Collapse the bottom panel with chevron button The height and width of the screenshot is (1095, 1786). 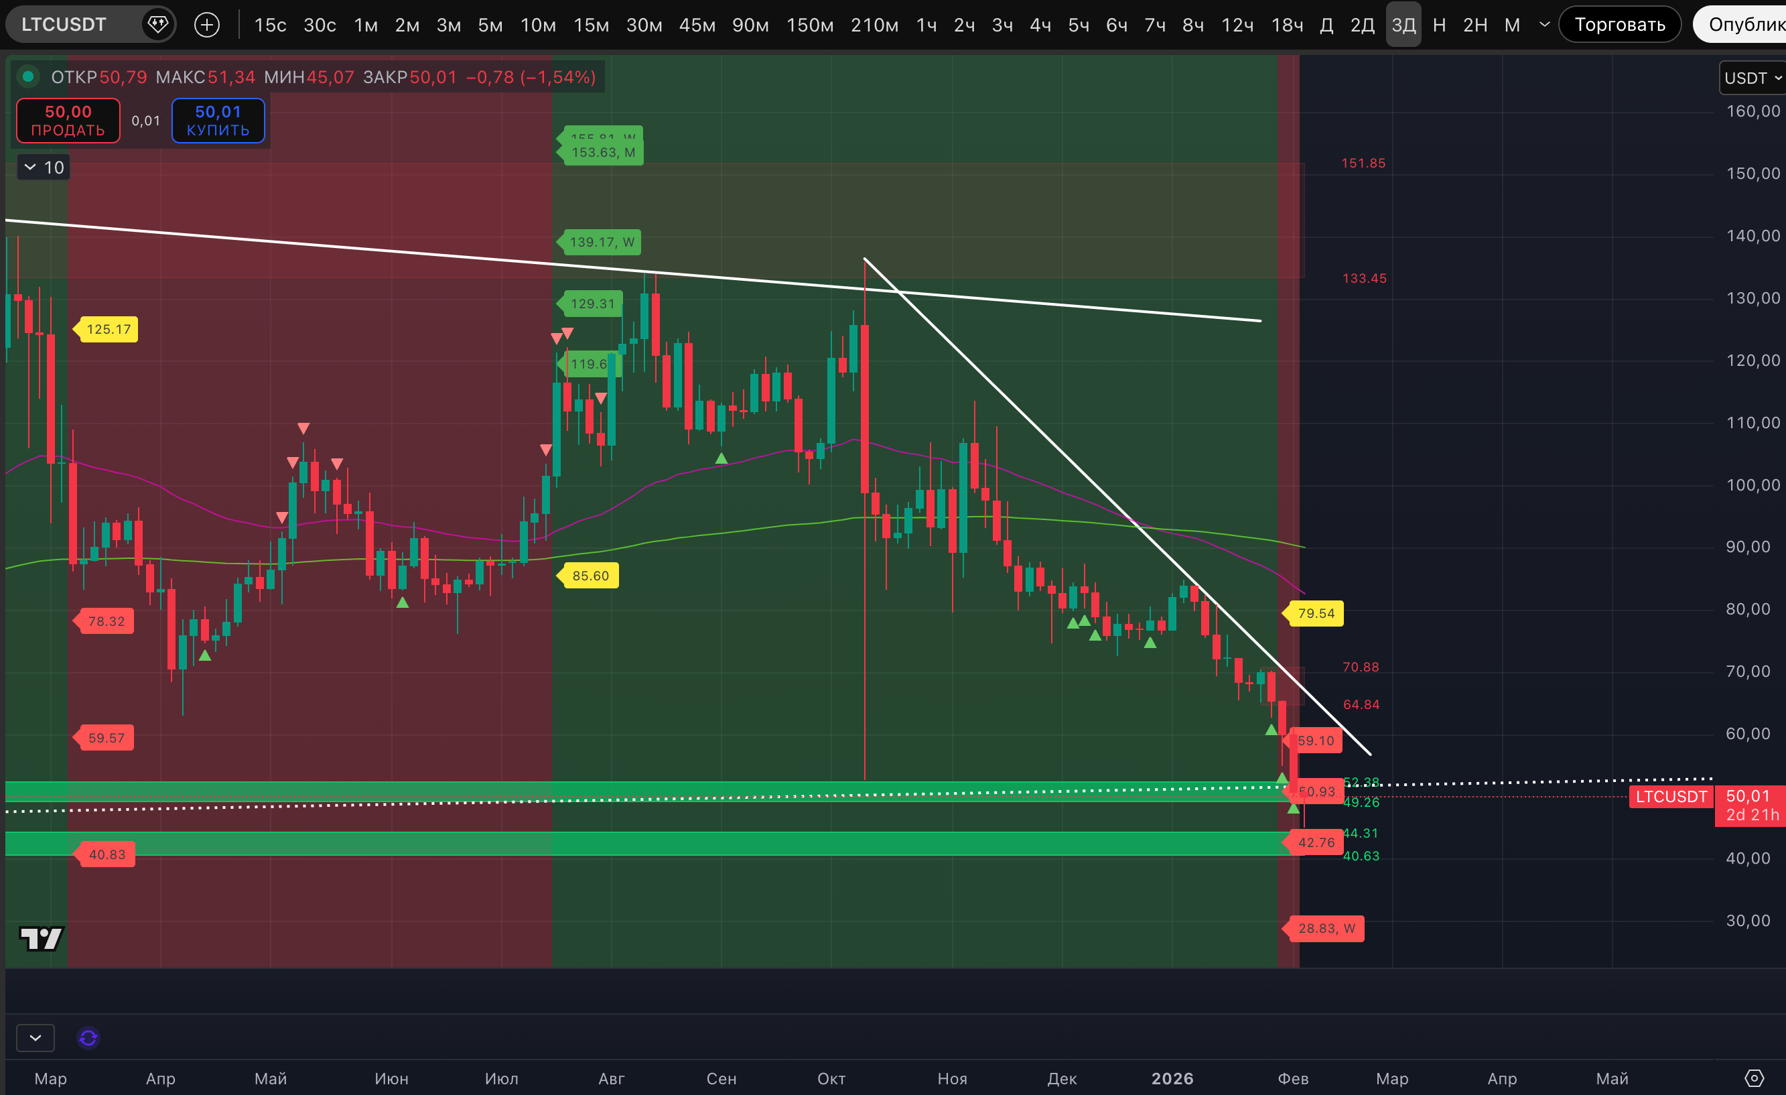[x=35, y=1038]
